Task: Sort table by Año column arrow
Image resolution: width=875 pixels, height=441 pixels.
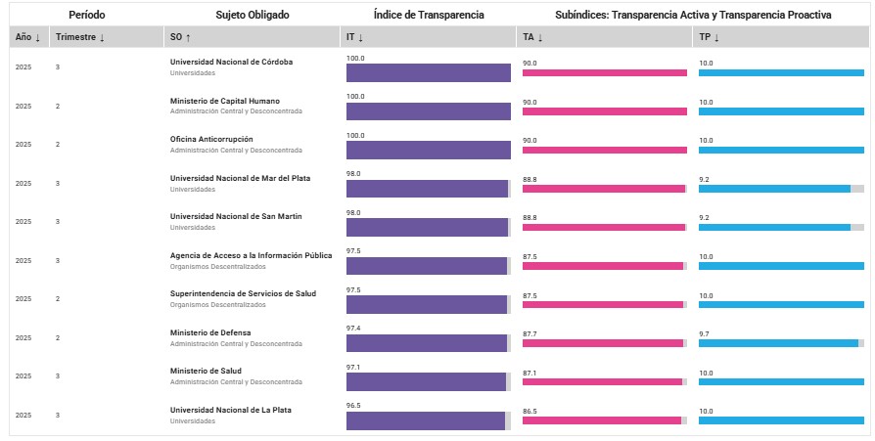Action: click(x=38, y=37)
